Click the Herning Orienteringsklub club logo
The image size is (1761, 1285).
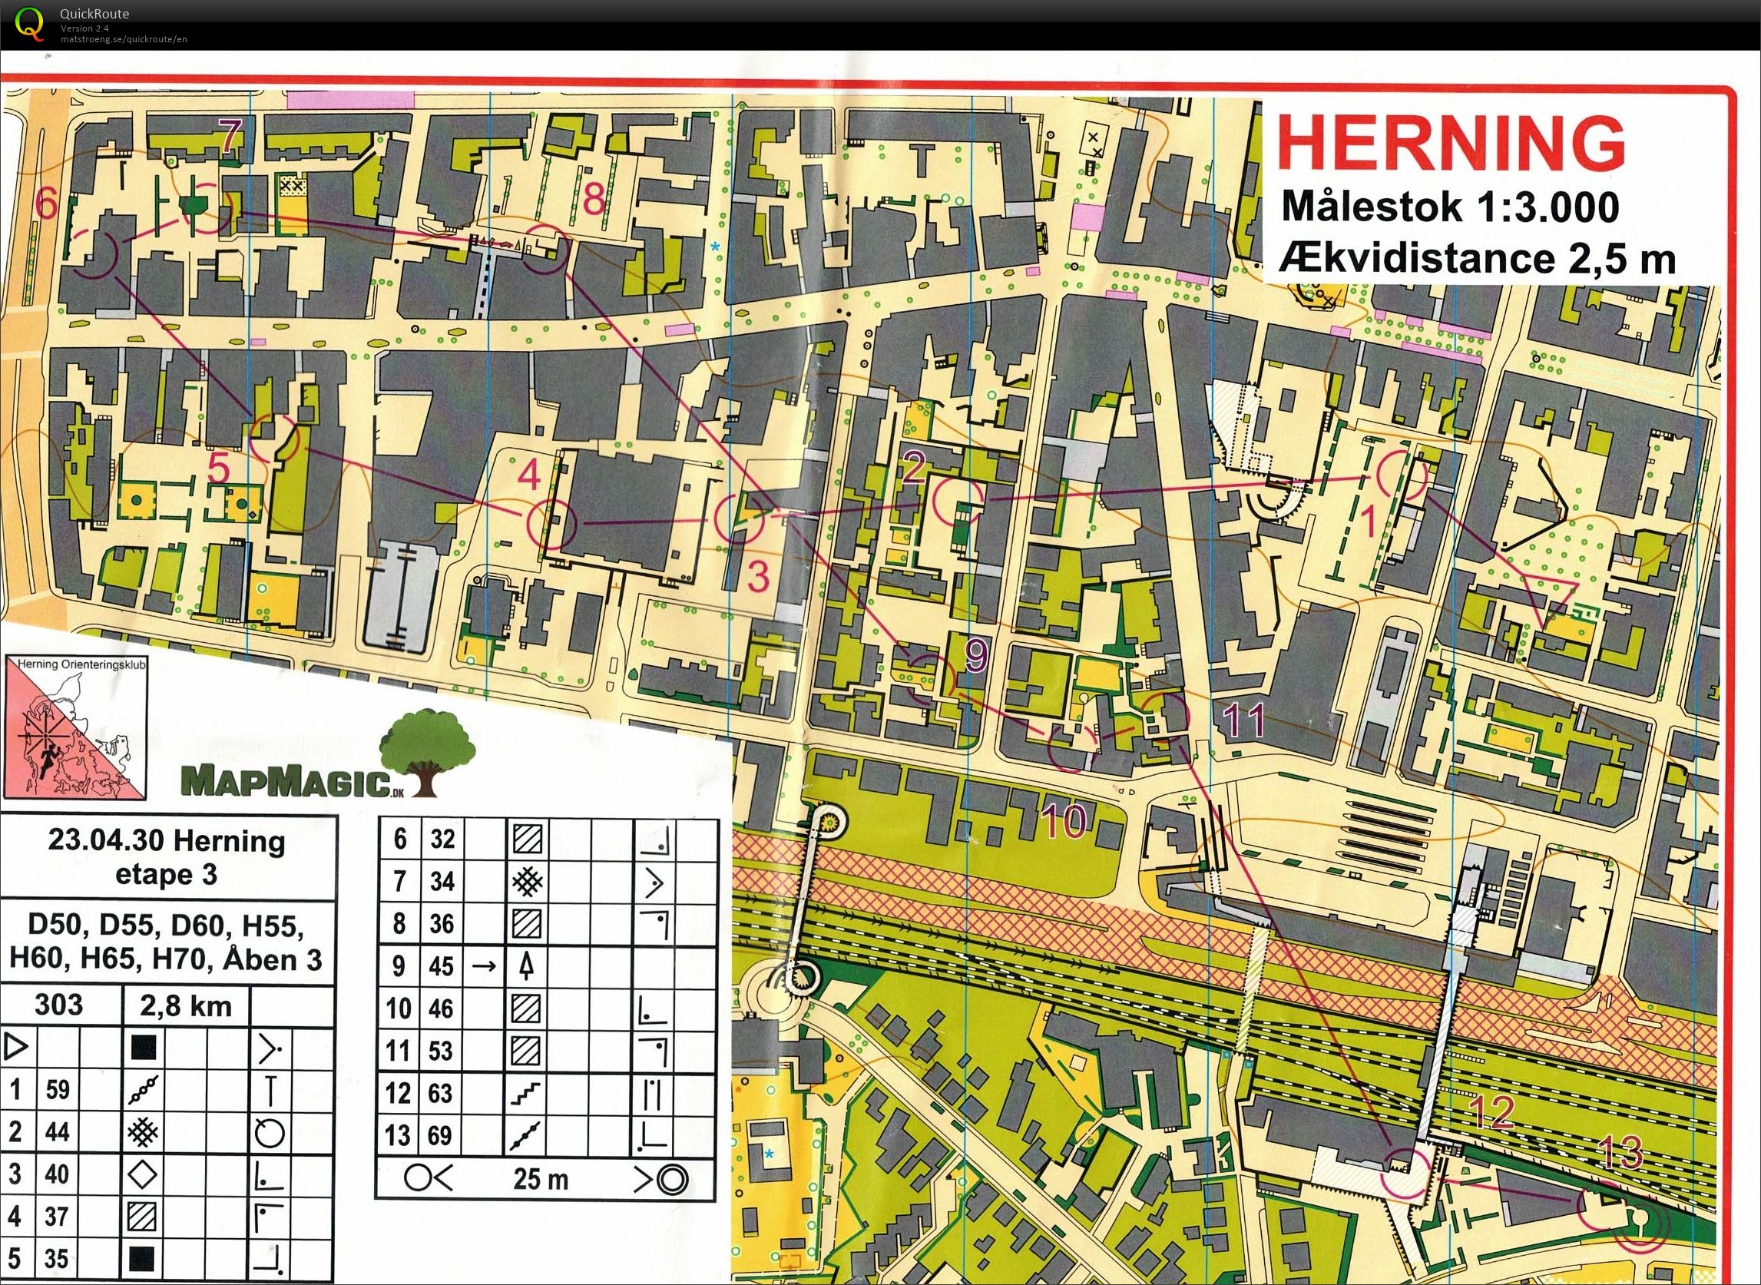point(74,727)
